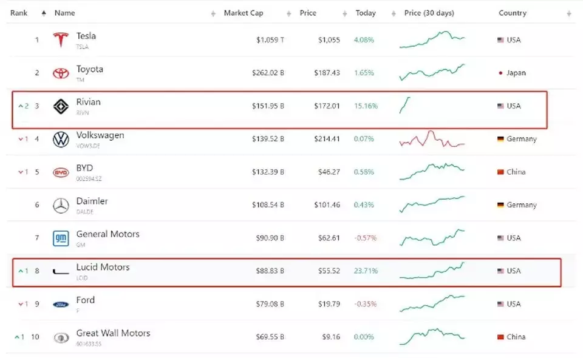Viewport: 583px width, 358px height.
Task: Click the blue GM logo
Action: (x=61, y=238)
